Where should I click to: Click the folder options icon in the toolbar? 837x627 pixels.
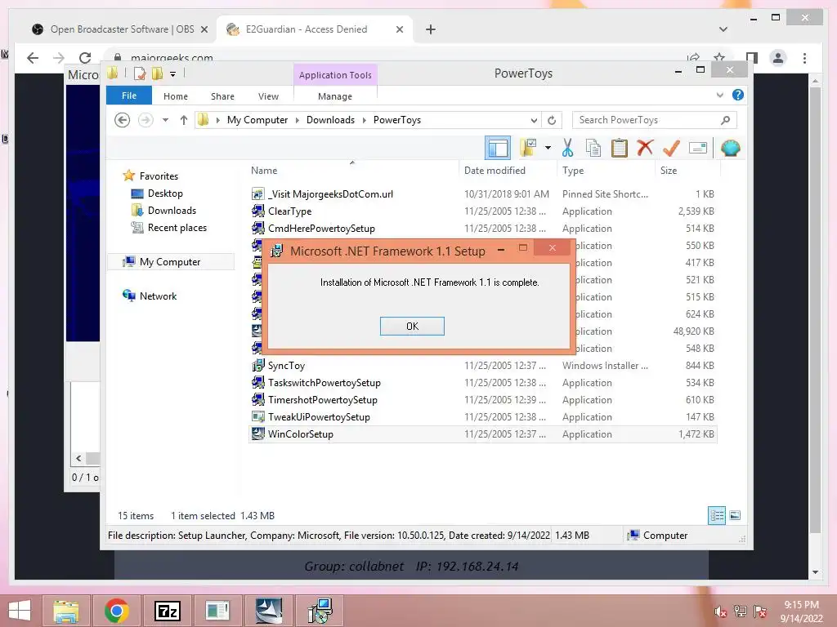coord(528,148)
